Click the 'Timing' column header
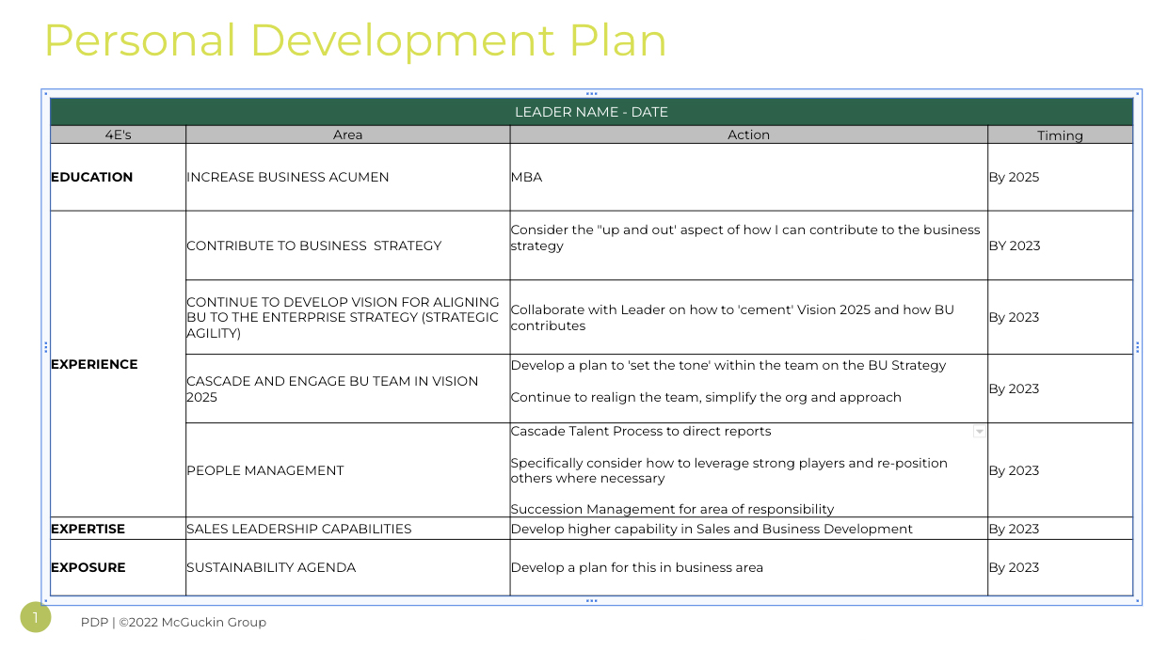The height and width of the screenshot is (650, 1168). pos(1061,135)
